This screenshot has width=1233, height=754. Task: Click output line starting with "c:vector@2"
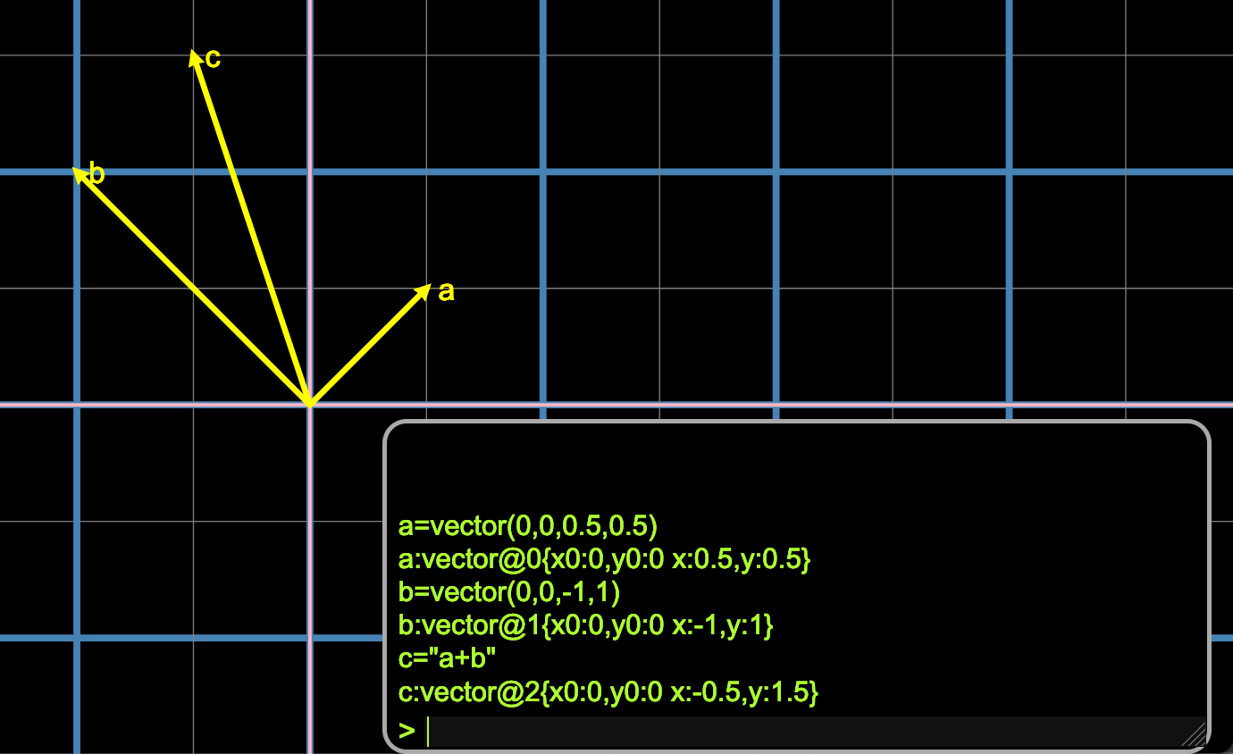[x=608, y=692]
